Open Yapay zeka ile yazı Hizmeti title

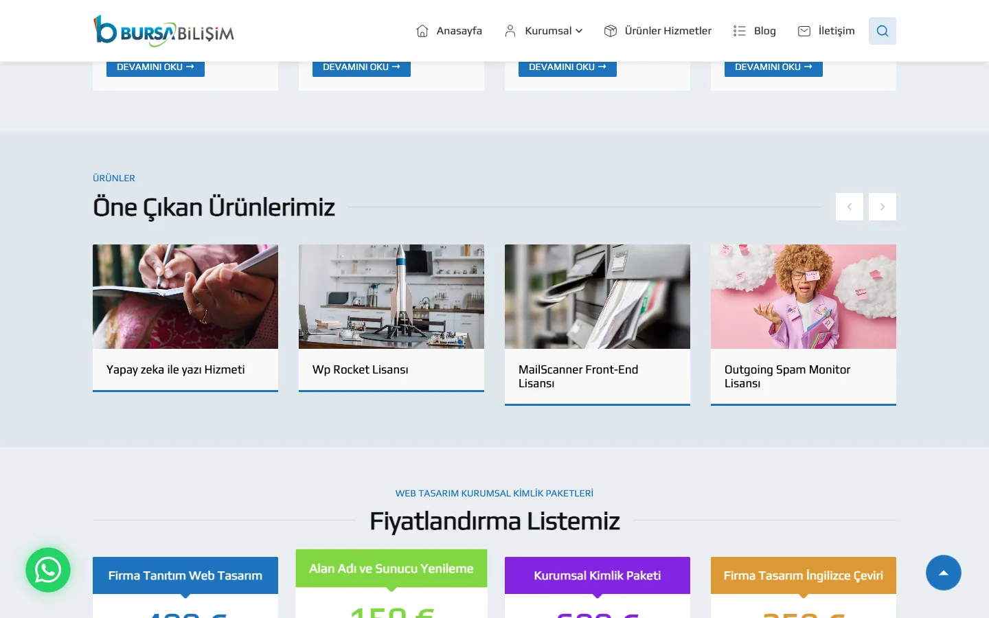176,369
